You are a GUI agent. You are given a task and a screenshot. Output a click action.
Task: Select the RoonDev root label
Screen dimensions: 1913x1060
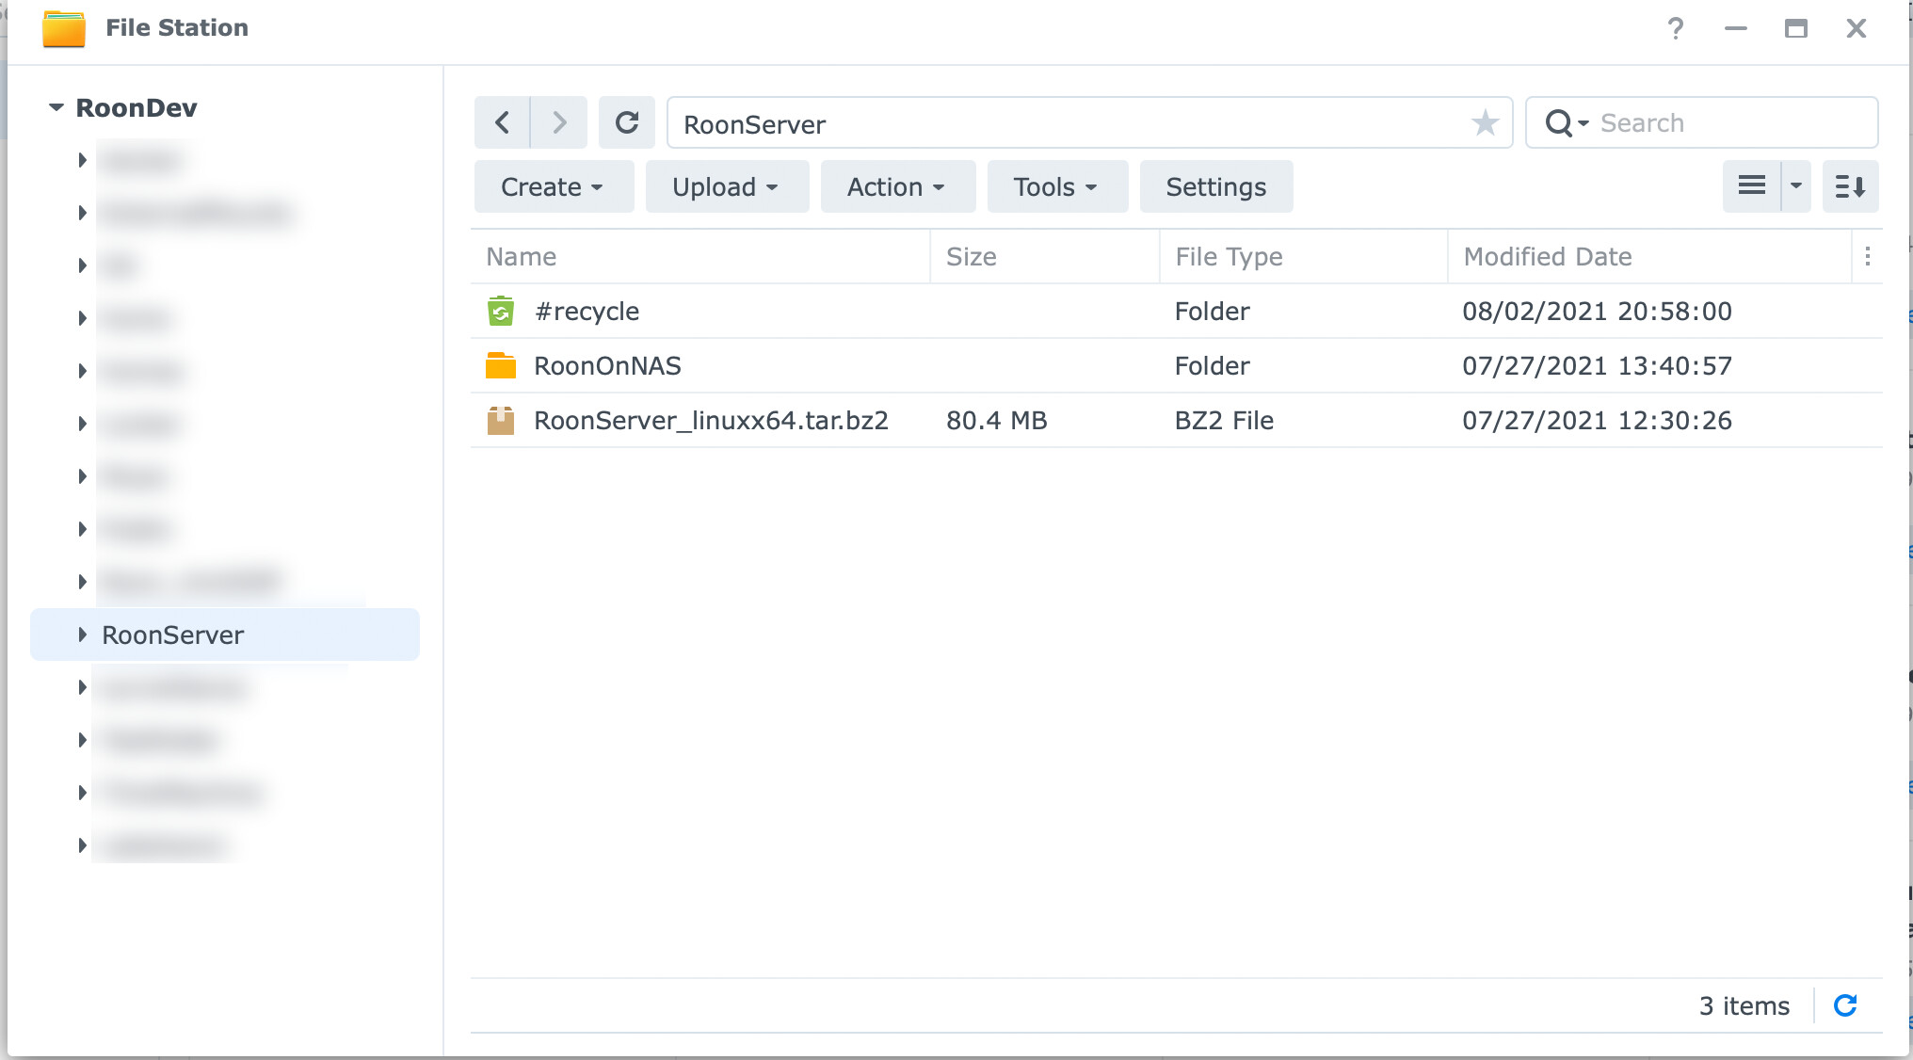(x=137, y=107)
